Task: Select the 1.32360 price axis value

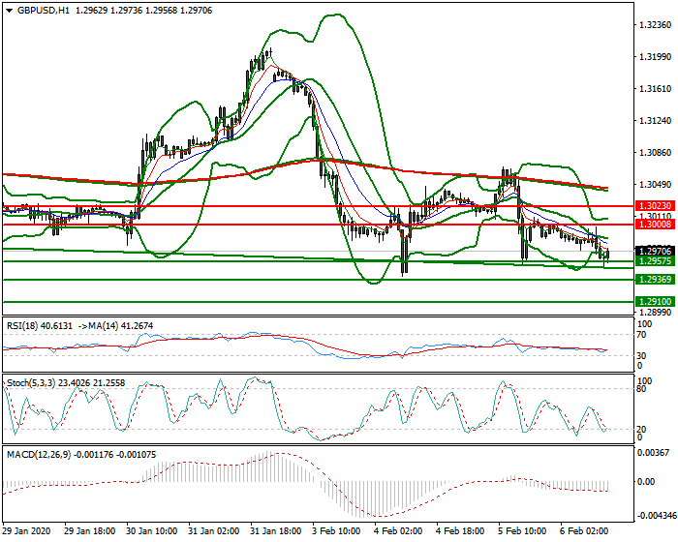Action: click(656, 25)
